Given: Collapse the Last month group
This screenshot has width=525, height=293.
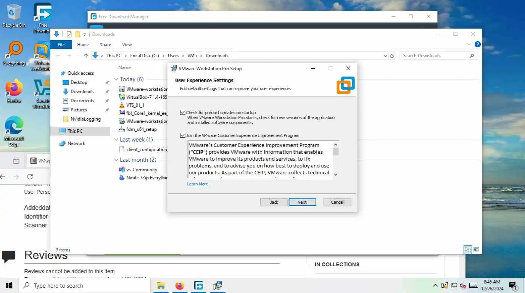Looking at the screenshot, I should pyautogui.click(x=116, y=160).
